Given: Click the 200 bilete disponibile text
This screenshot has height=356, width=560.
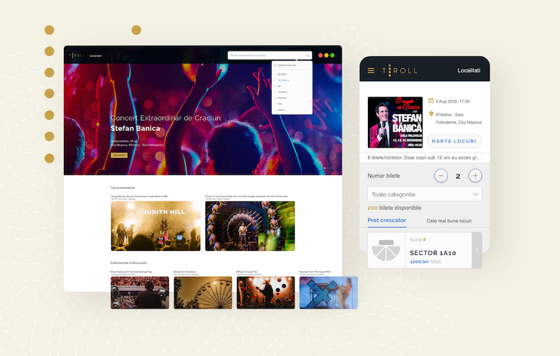Looking at the screenshot, I should (394, 207).
